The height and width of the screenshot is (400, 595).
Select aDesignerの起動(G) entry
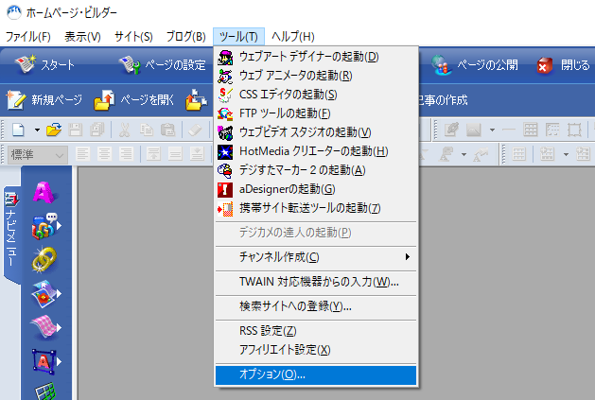click(316, 189)
